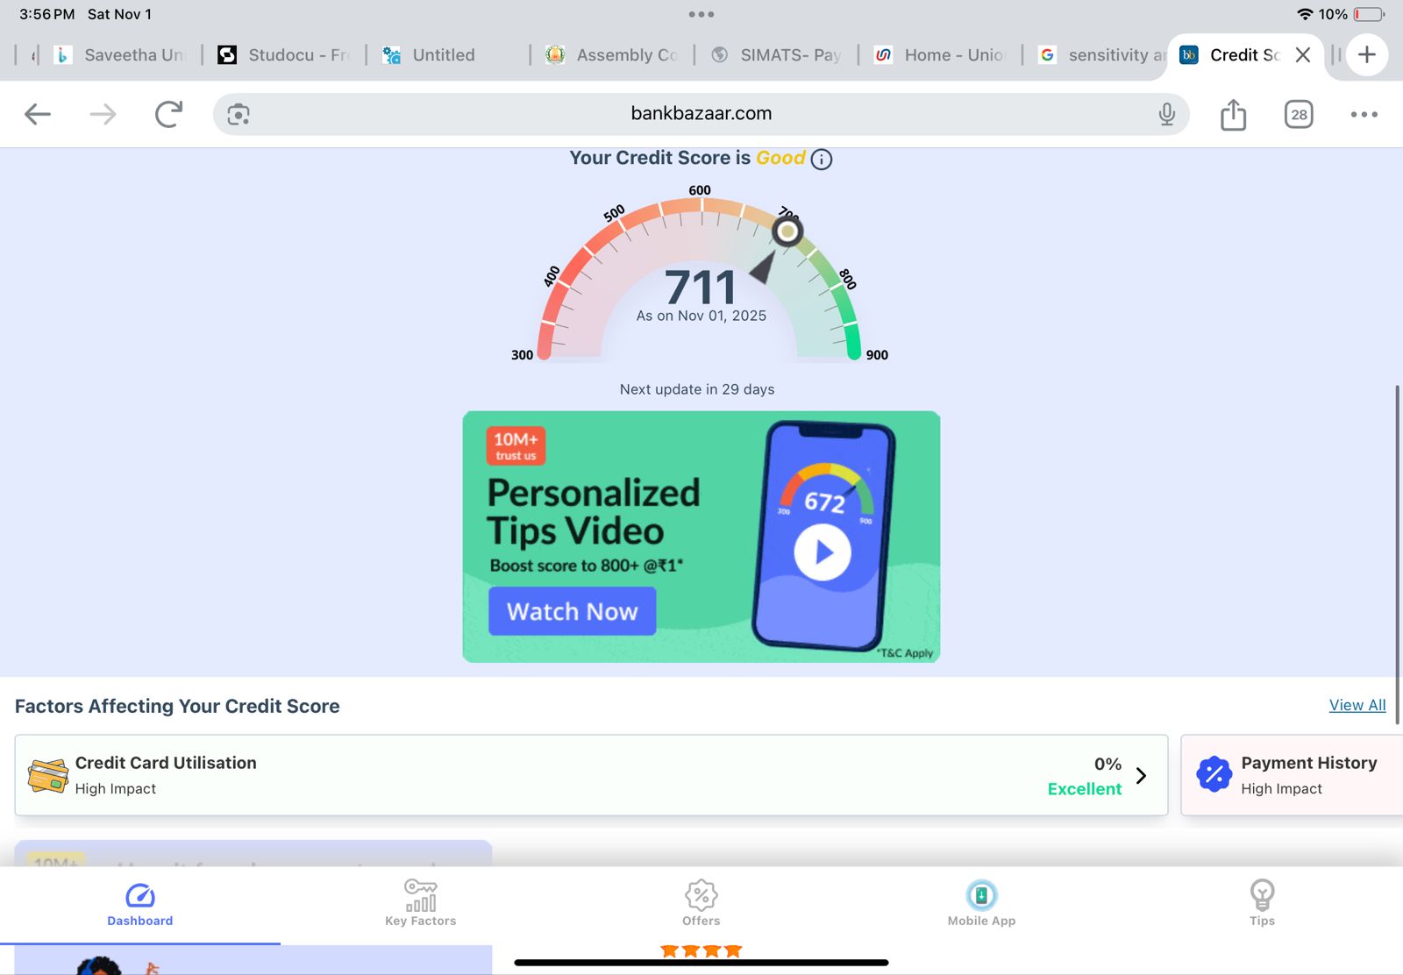Expand Credit Card Utilisation details chevron

(x=1141, y=776)
